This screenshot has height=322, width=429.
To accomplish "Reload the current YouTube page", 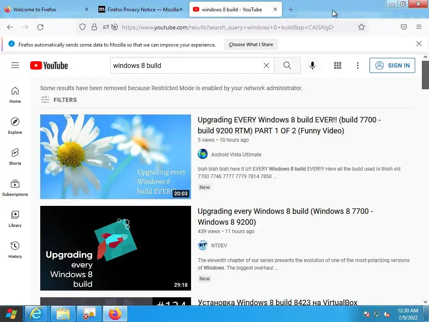I will (x=40, y=27).
